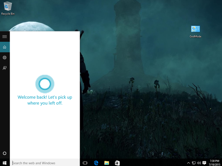Image resolution: width=222 pixels, height=166 pixels.
Task: Open the clock showing 7:38 PM
Action: point(214,163)
